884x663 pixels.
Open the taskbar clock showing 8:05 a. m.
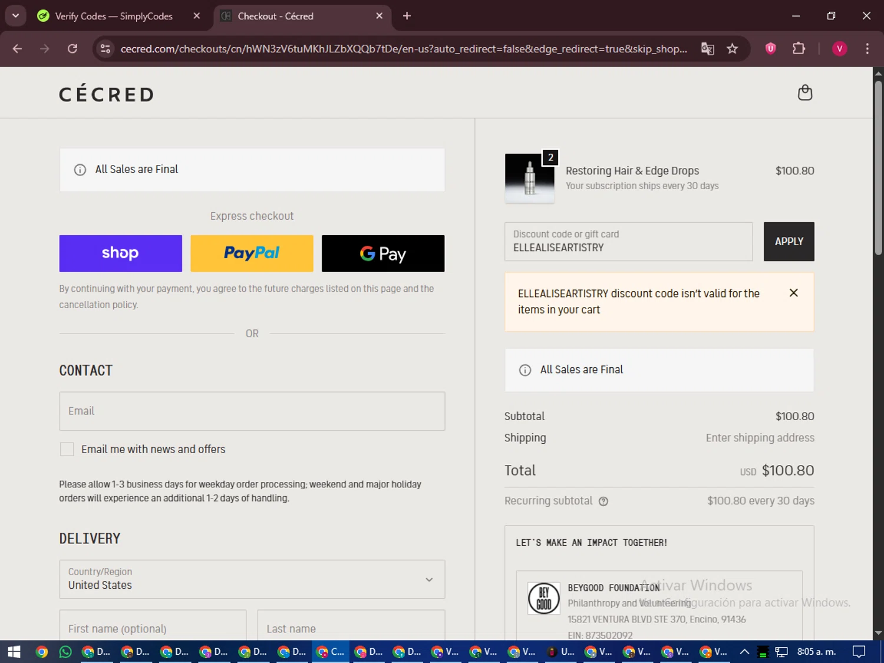(x=816, y=652)
